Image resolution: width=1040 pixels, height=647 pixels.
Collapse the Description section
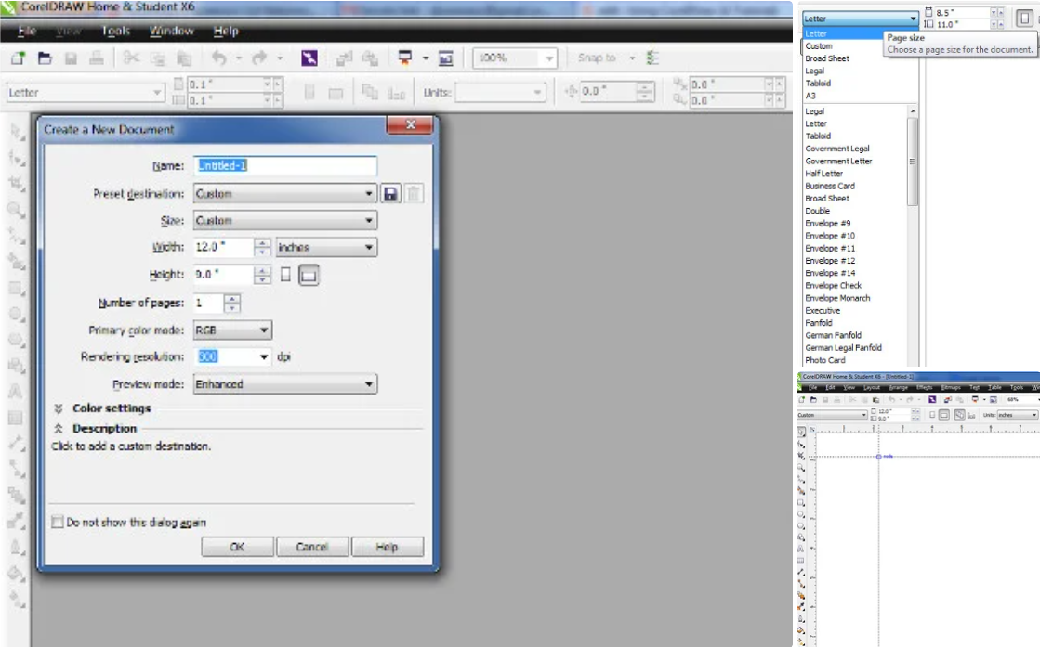coord(58,429)
